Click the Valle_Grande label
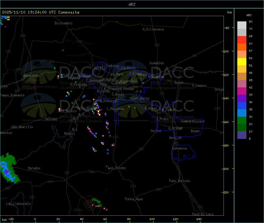The image size is (264, 223). click(x=87, y=108)
